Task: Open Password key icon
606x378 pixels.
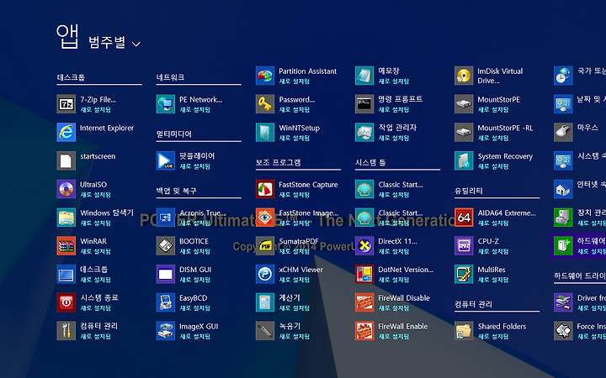Action: click(x=265, y=104)
